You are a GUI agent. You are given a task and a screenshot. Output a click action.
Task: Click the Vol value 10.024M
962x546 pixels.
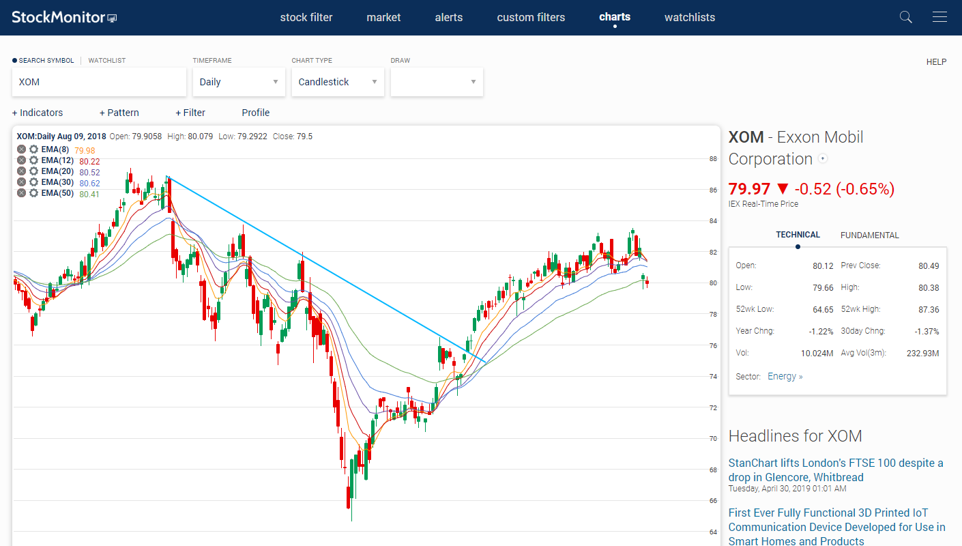pyautogui.click(x=817, y=354)
